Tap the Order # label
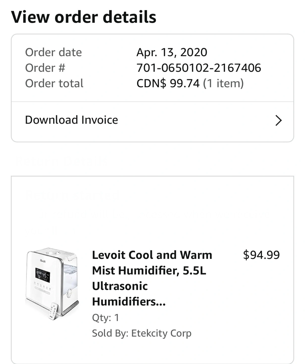 (45, 68)
